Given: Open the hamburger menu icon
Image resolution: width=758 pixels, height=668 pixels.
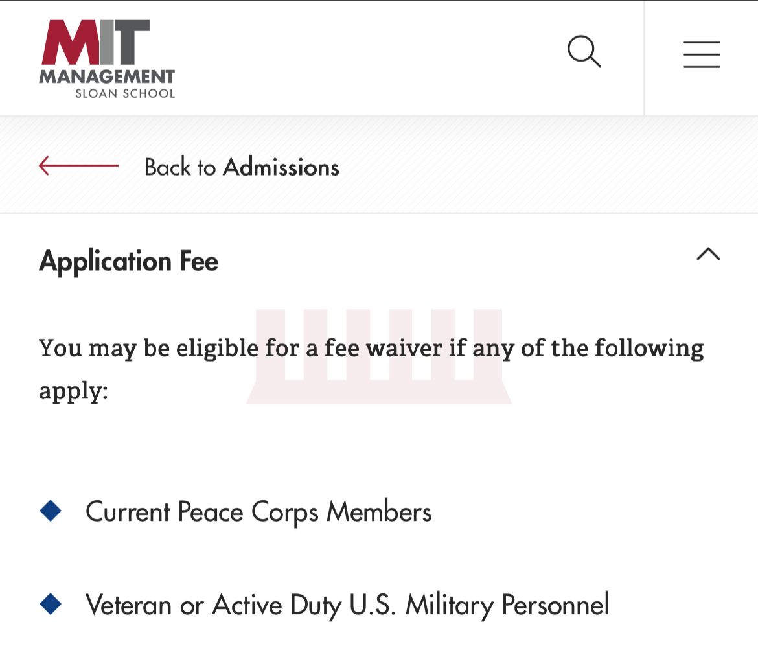Looking at the screenshot, I should point(702,54).
